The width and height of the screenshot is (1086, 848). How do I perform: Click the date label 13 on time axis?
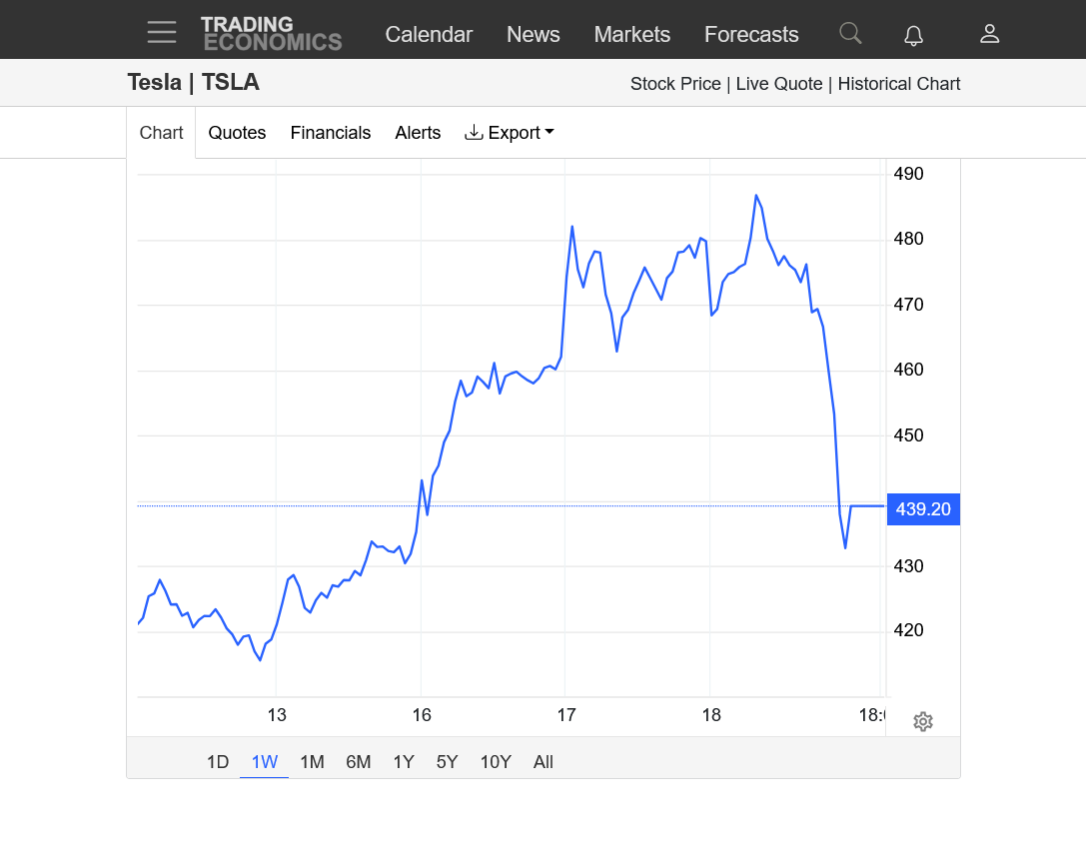(x=277, y=715)
